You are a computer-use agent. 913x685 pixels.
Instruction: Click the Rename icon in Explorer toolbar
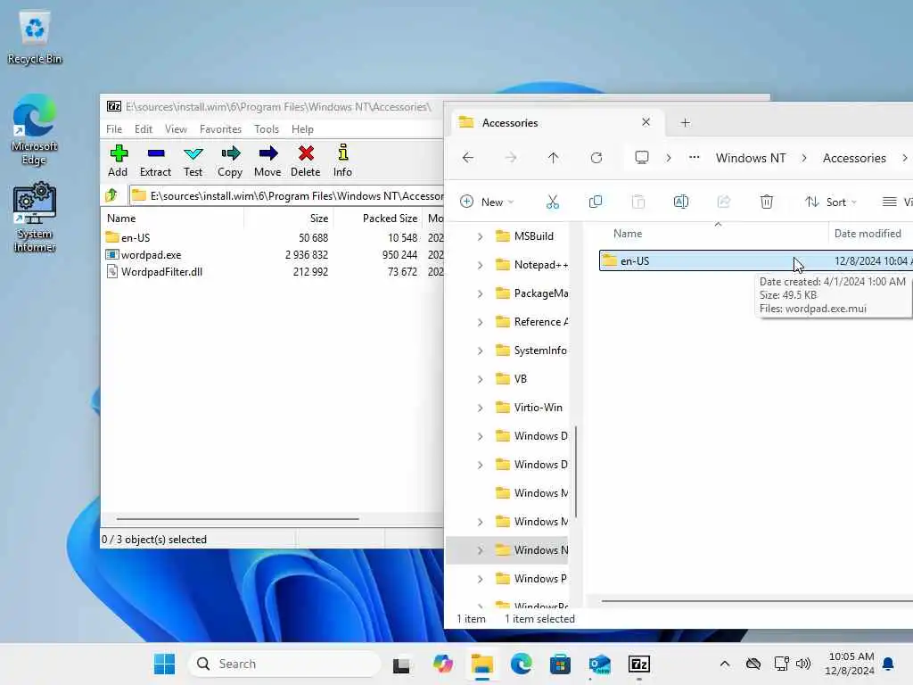[680, 202]
